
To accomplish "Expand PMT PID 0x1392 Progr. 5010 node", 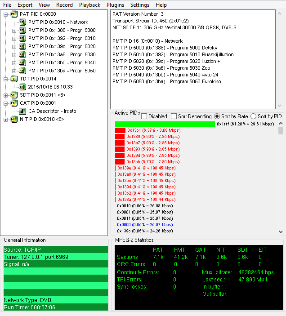I will pyautogui.click(x=14, y=39).
